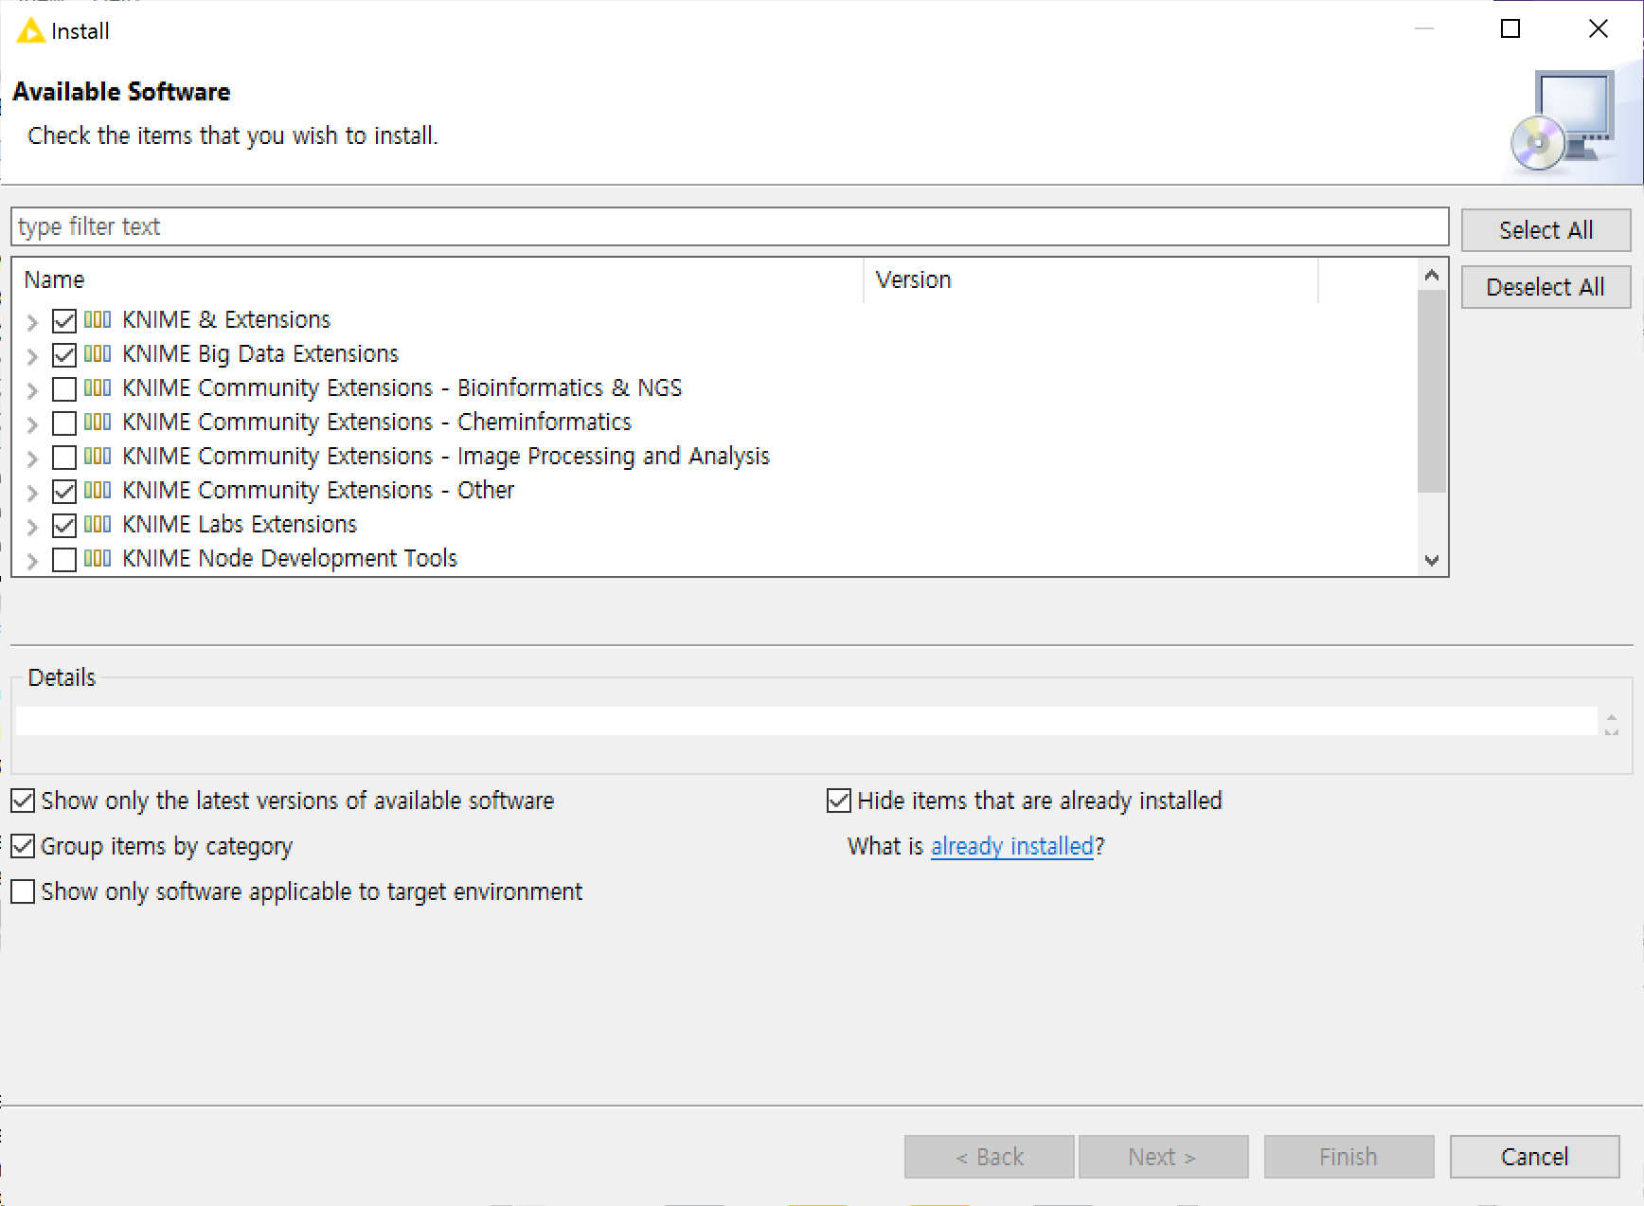Select the KNIME Labs Extensions row text
1644x1206 pixels.
tap(240, 524)
